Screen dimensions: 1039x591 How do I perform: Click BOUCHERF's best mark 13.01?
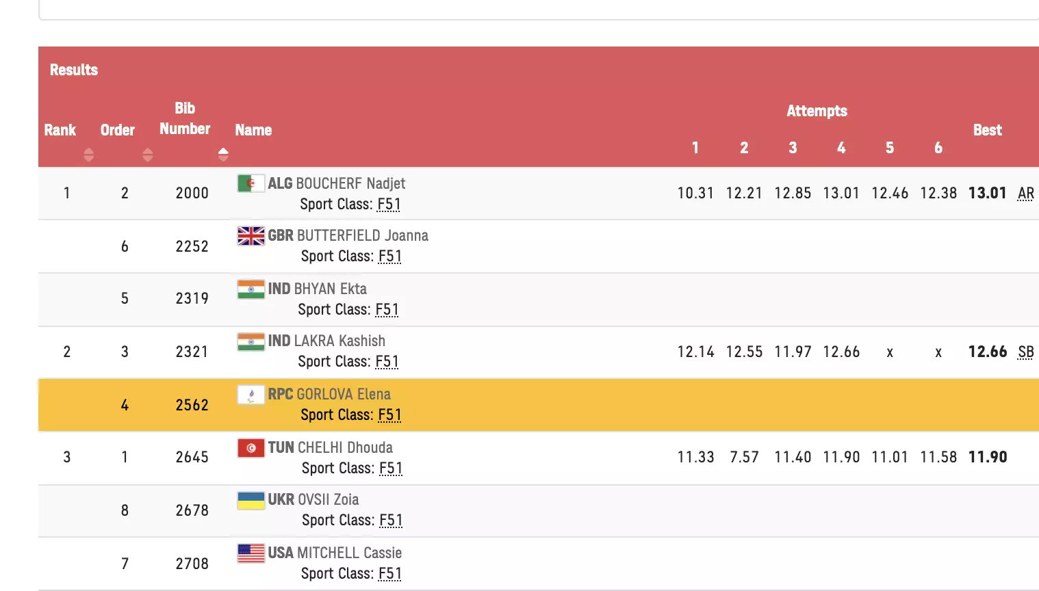987,194
